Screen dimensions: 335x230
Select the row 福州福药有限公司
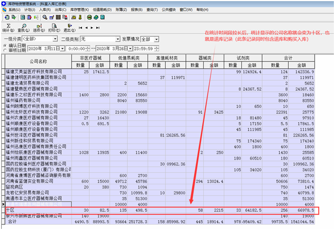pos(160,101)
